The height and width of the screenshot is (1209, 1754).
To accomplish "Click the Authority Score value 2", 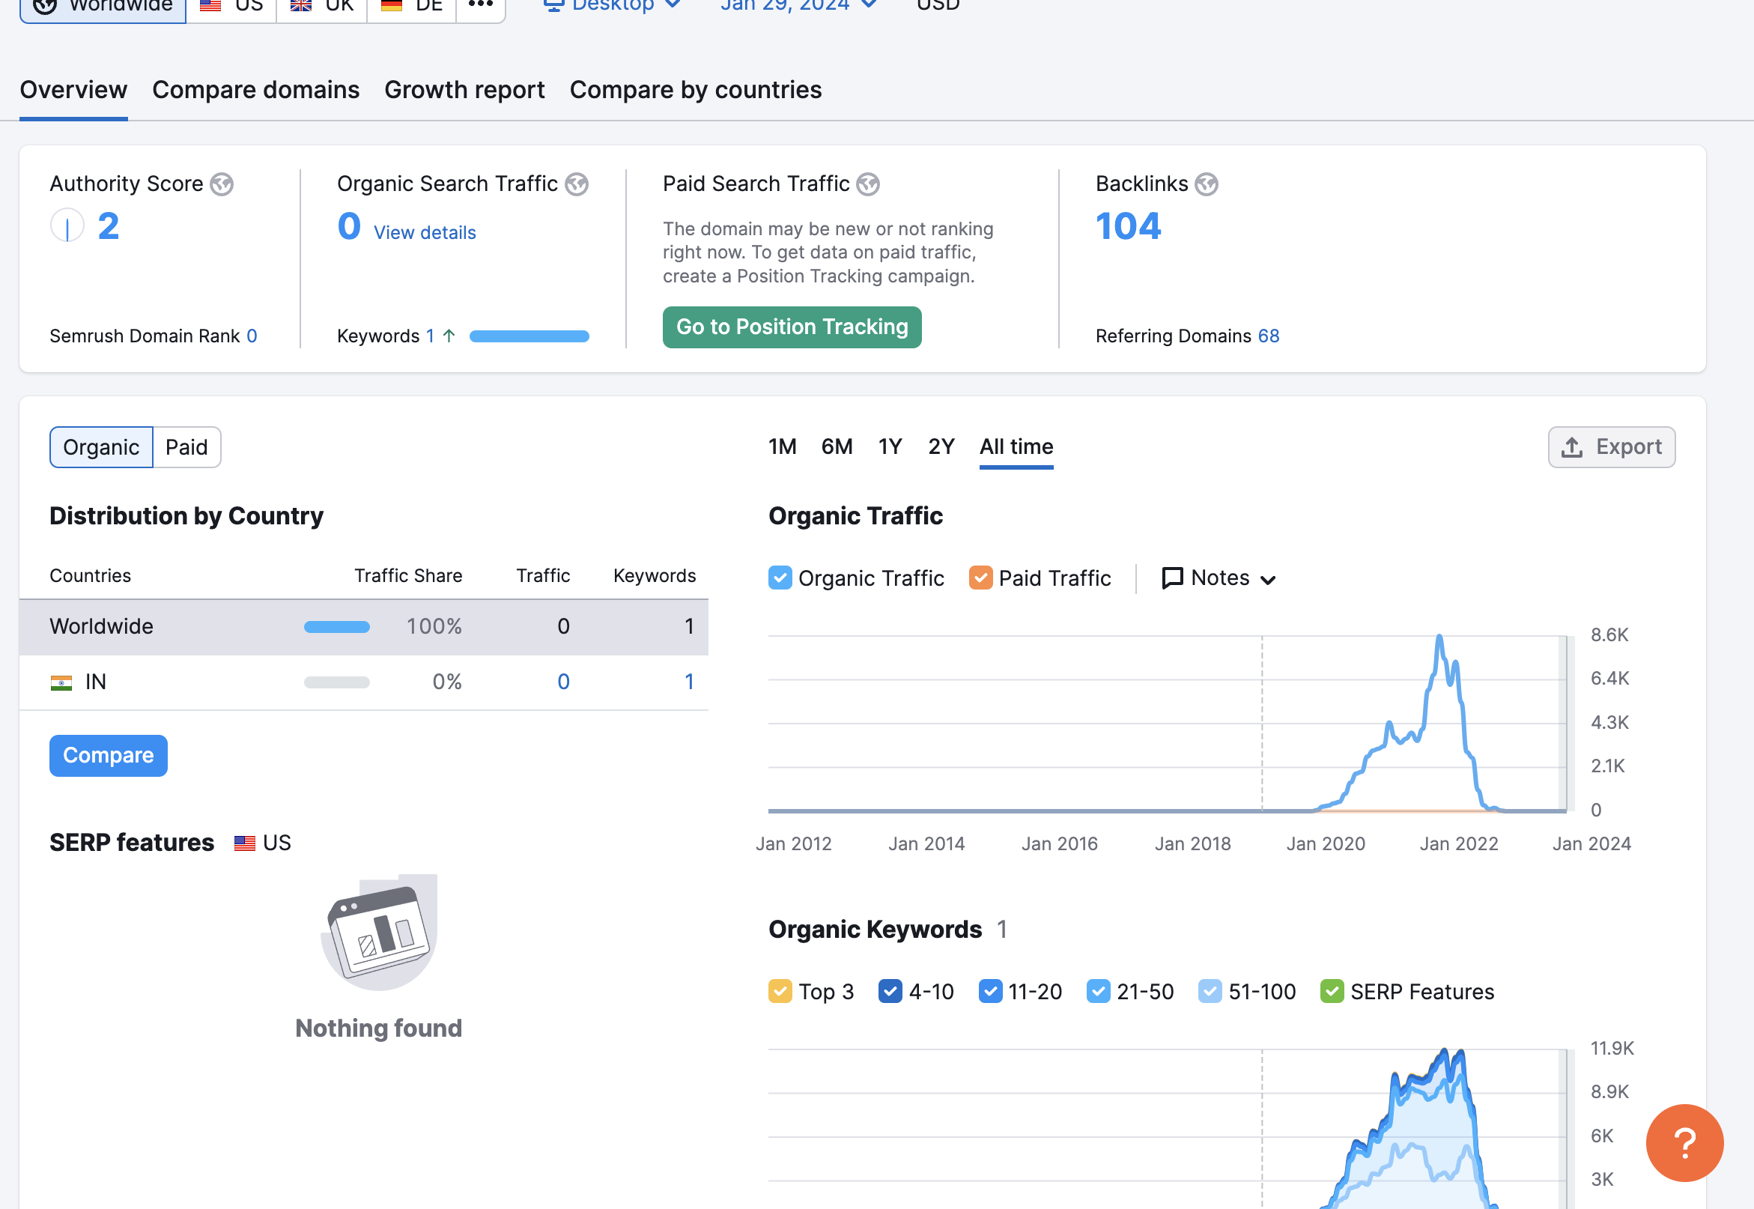I will point(109,225).
